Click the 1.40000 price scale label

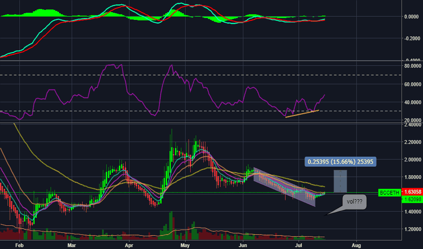pos(413,212)
